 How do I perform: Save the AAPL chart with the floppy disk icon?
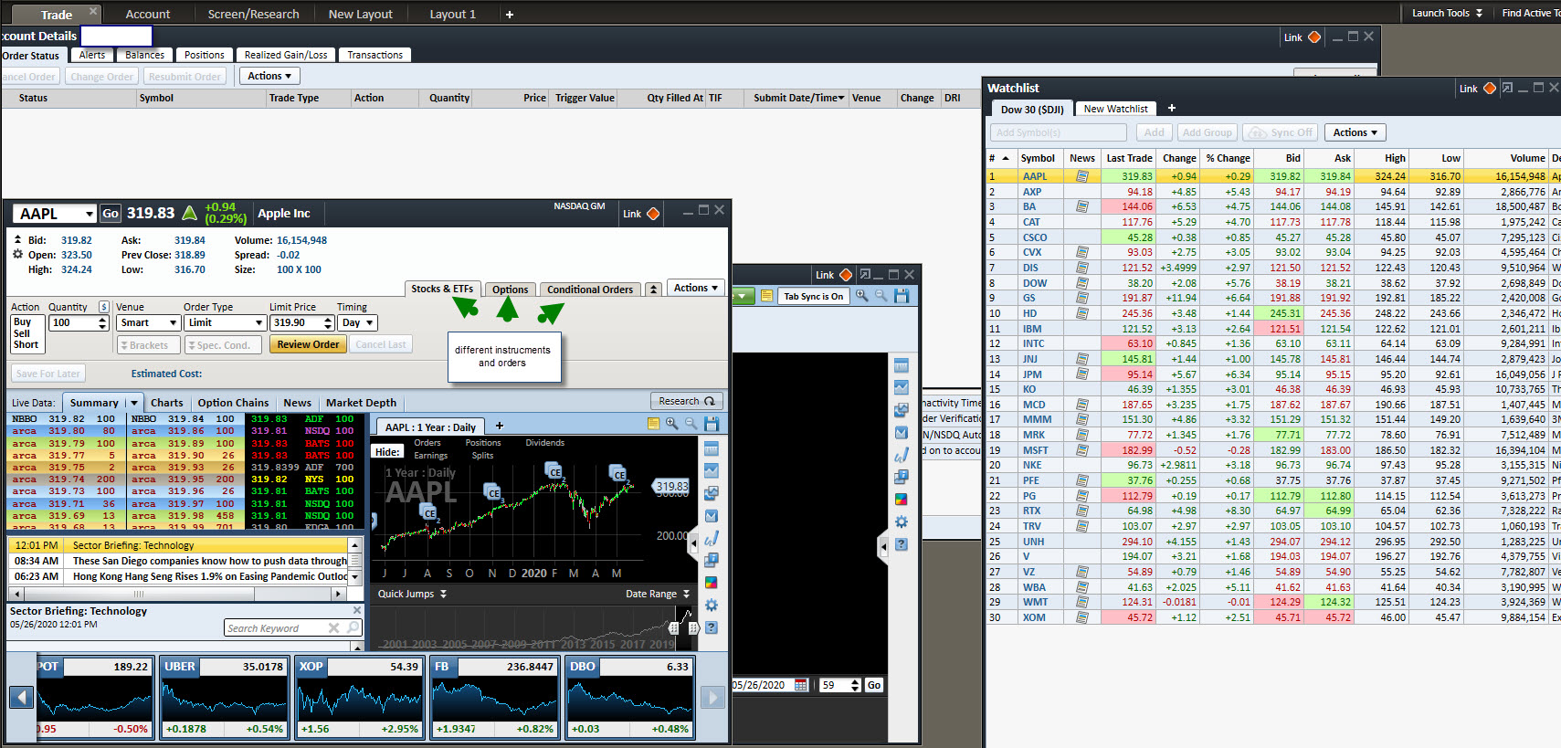pos(712,424)
